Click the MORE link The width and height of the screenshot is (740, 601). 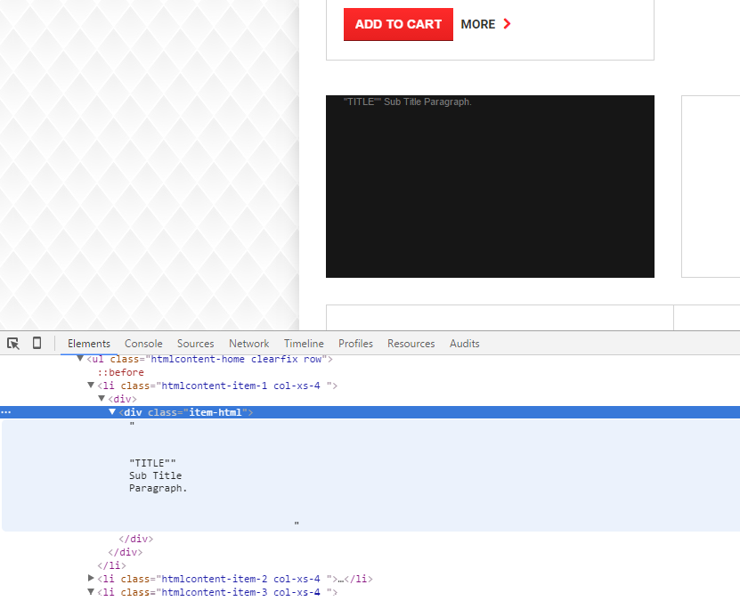tap(478, 24)
